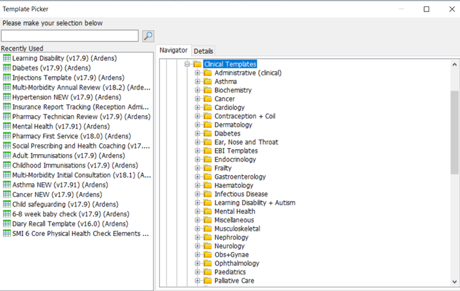
Task: Click the Nephrology folder icon
Action: click(208, 237)
